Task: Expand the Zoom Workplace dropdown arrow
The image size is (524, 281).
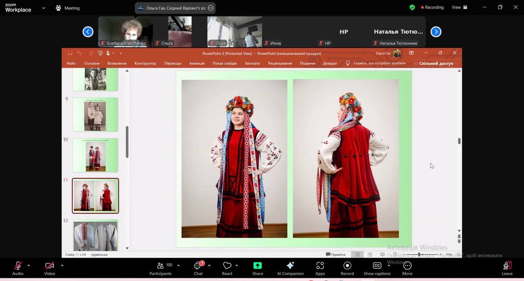Action: tap(43, 8)
